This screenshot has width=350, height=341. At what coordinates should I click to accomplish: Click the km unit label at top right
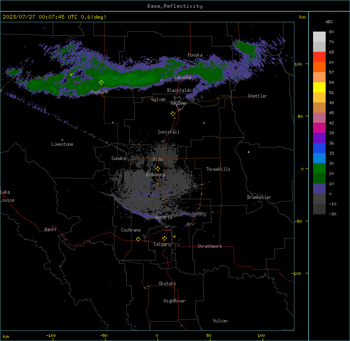point(302,17)
